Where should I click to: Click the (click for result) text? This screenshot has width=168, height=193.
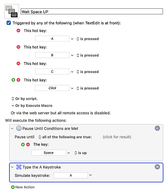[117, 137]
